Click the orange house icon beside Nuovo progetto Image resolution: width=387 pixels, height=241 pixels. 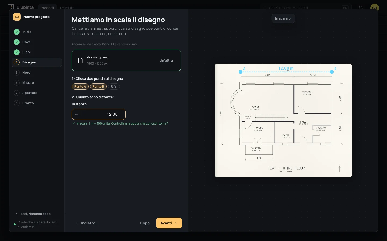coord(17,17)
